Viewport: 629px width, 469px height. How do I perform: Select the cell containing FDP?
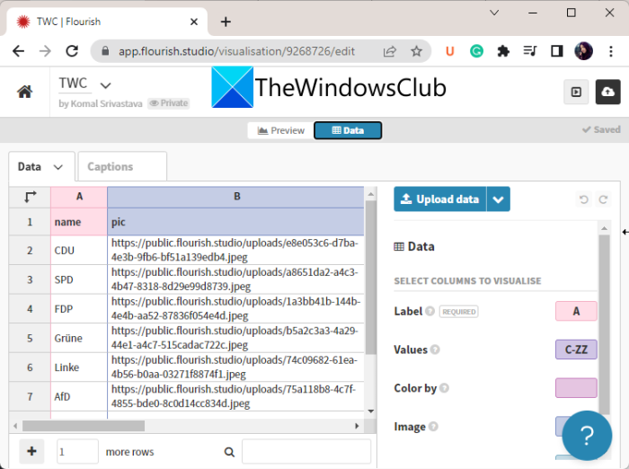click(79, 309)
